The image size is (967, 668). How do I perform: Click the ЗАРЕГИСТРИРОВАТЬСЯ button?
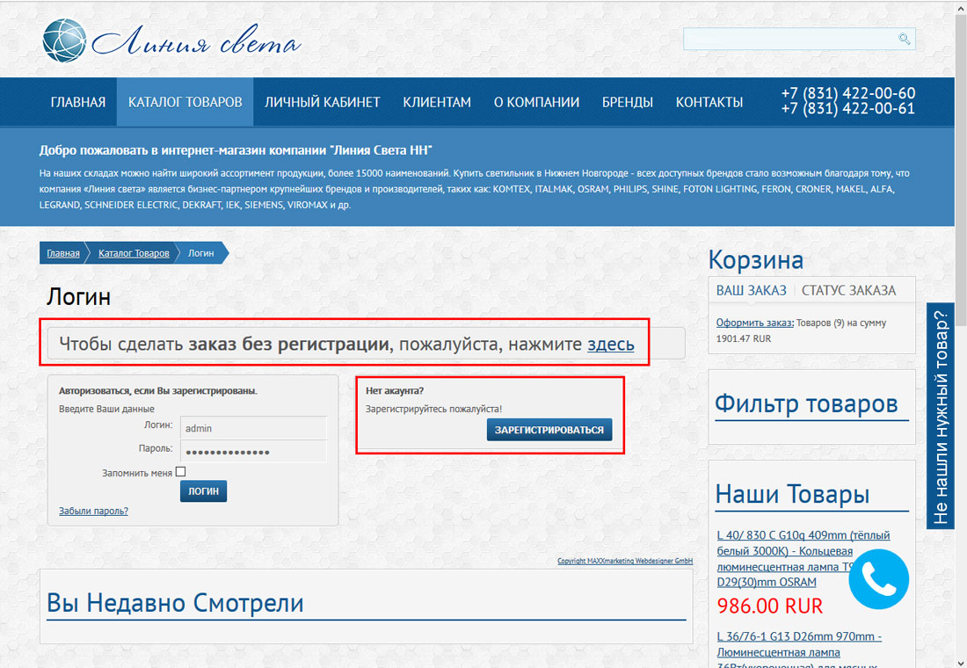549,430
